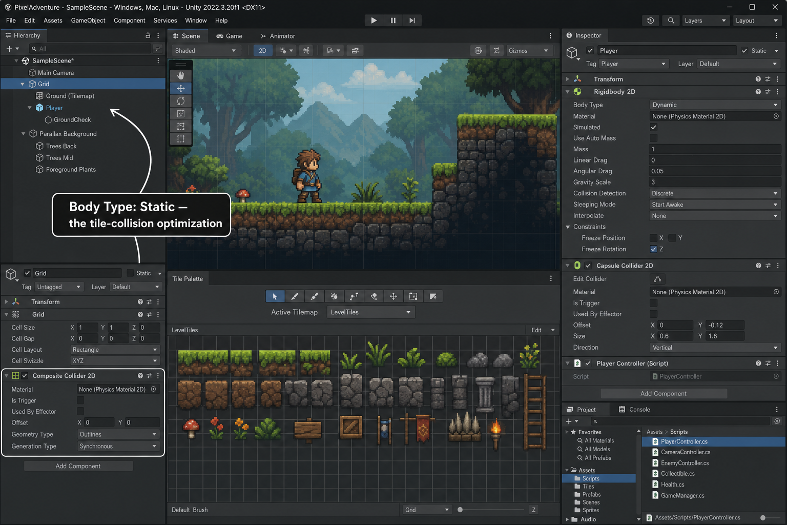This screenshot has height=525, width=787.
Task: Open the Window menu
Action: click(196, 21)
